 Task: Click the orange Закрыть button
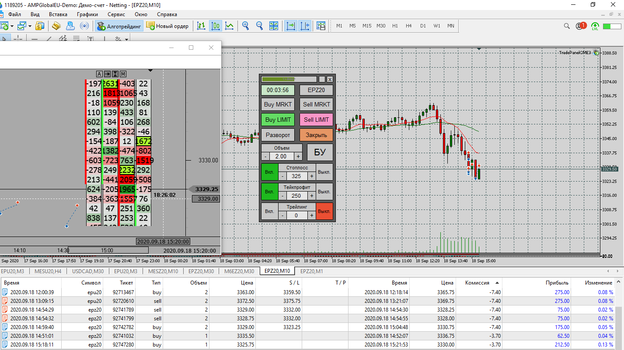click(x=317, y=135)
